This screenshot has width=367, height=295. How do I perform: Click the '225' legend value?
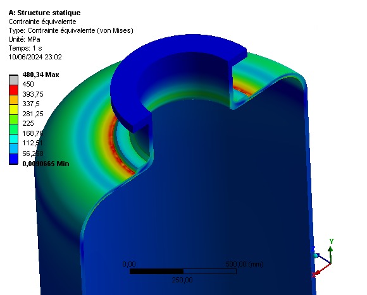click(28, 123)
